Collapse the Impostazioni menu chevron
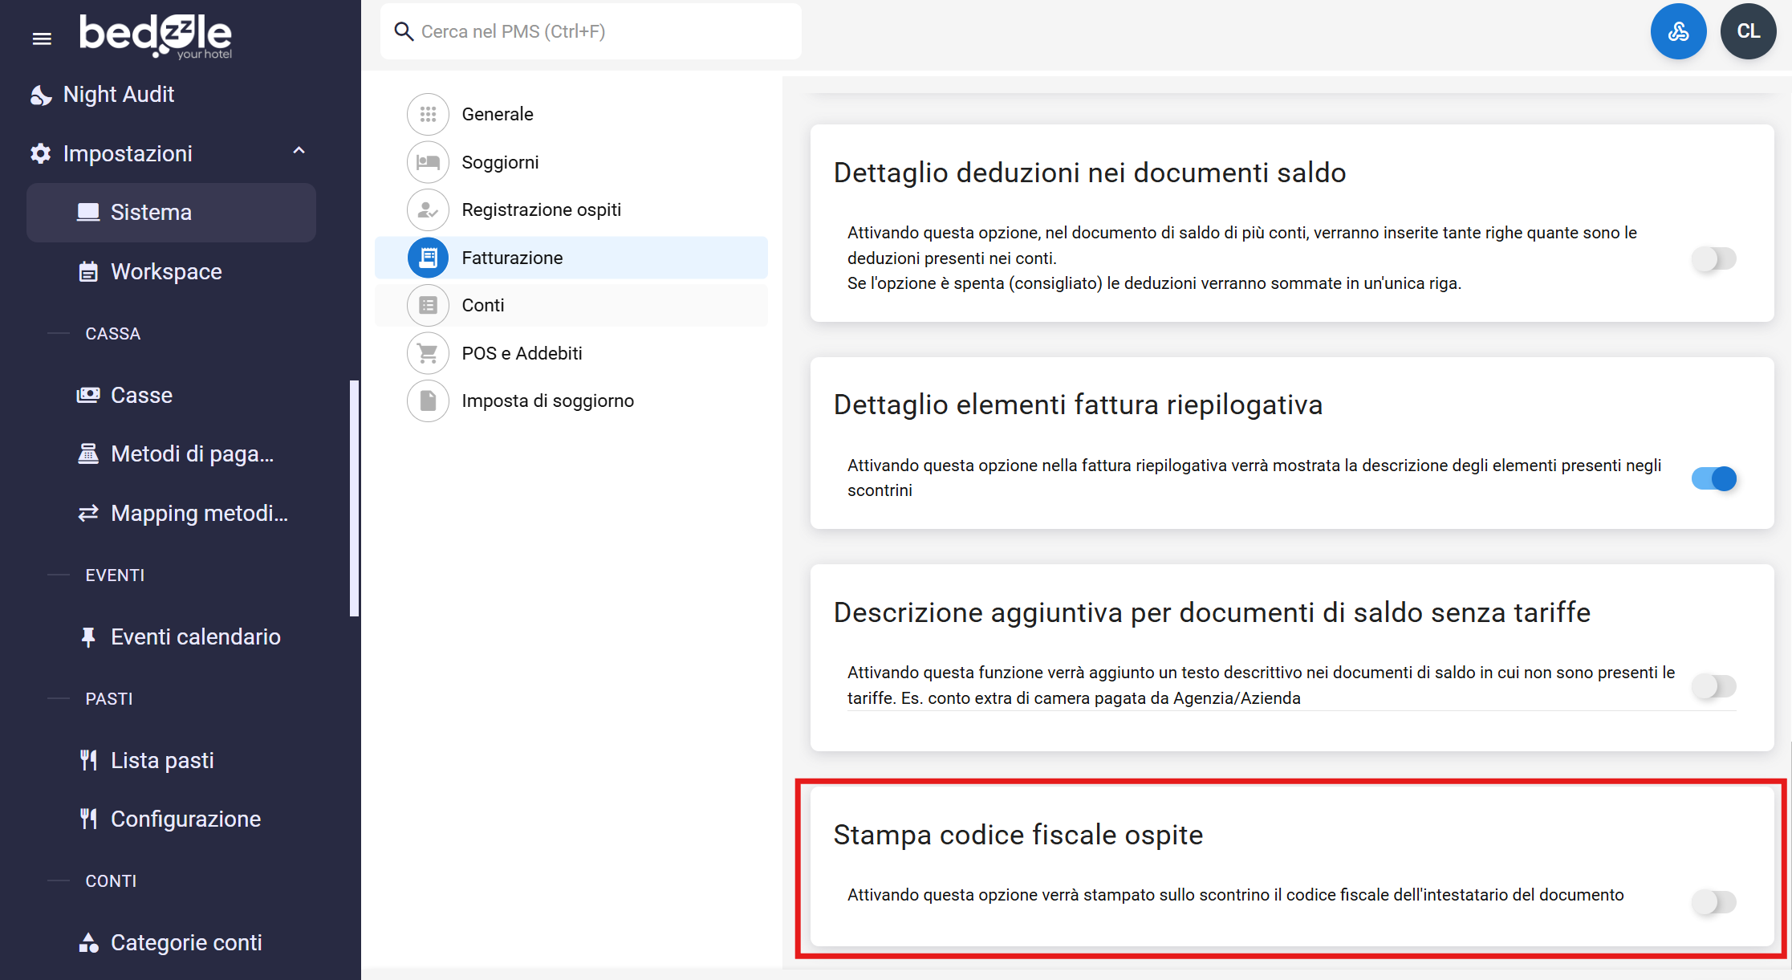Screen dimensions: 1792x980 point(299,151)
